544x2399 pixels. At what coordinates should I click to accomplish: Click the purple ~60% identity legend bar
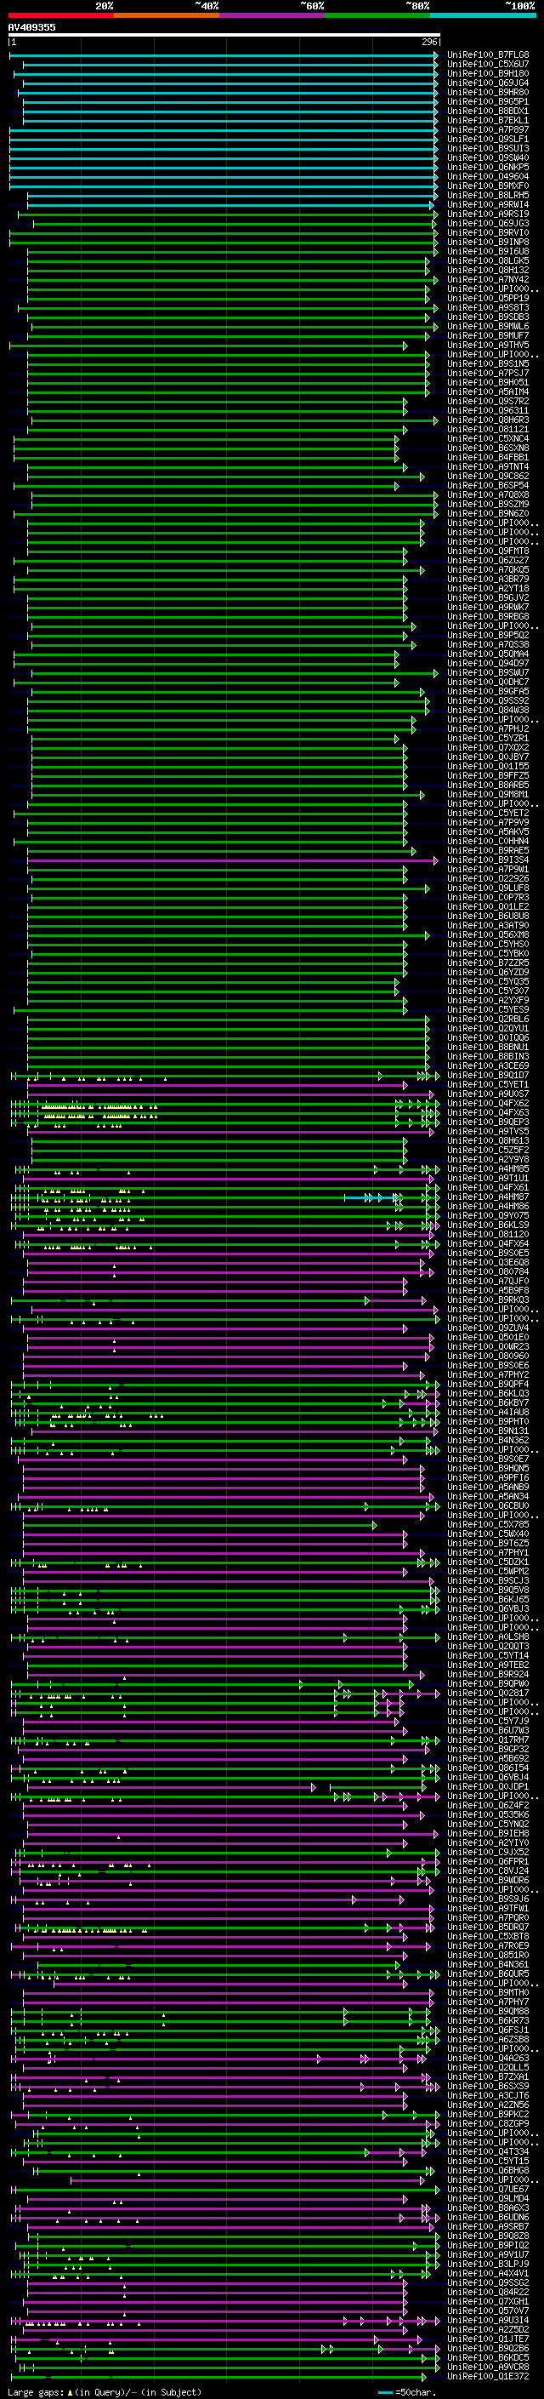coord(273,15)
